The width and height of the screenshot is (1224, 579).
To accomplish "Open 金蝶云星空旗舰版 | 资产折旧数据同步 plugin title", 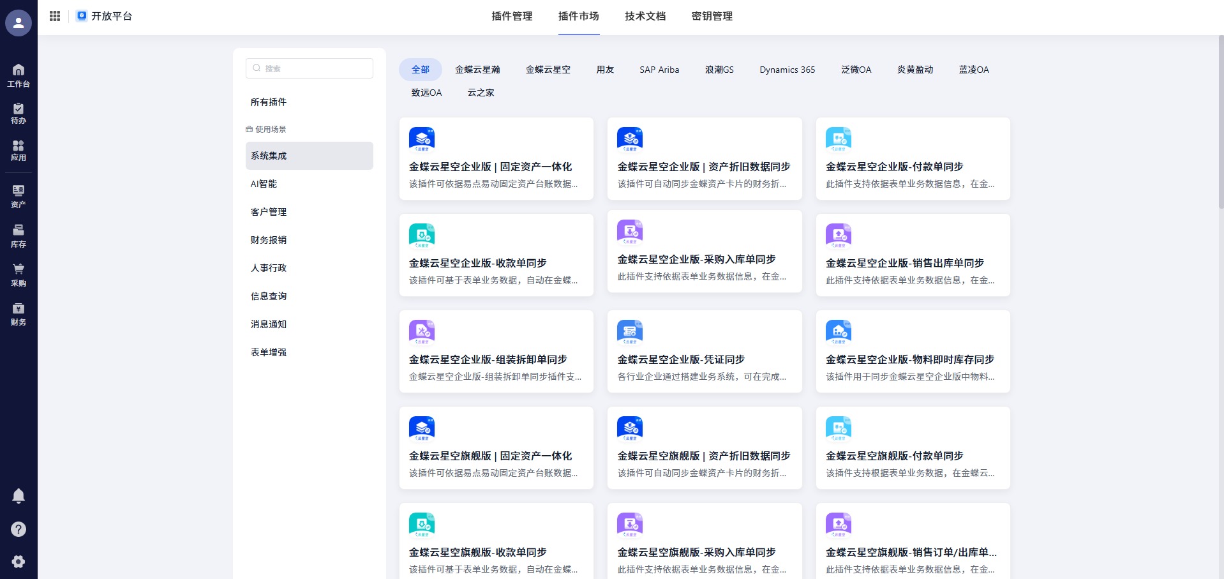I will click(x=704, y=456).
